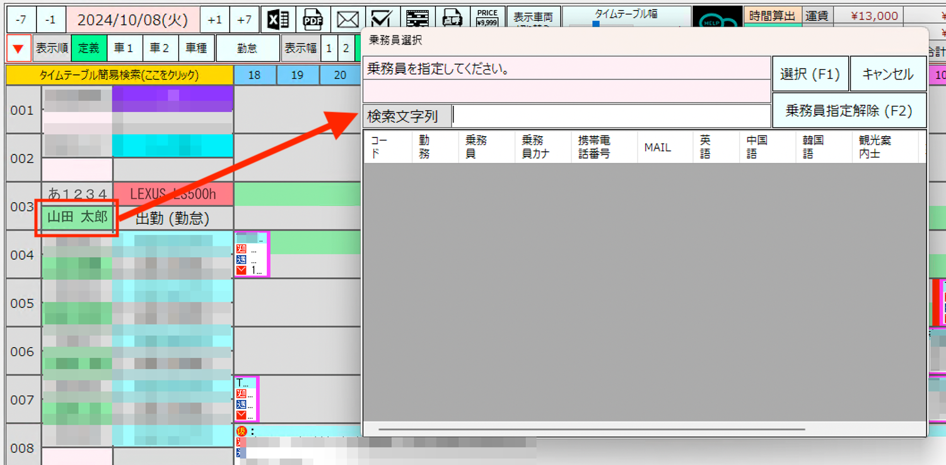Switch to the 車2 view
Screen dimensions: 946x465
click(x=160, y=47)
